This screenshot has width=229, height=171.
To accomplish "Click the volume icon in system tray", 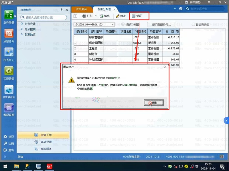I will pyautogui.click(x=175, y=166).
